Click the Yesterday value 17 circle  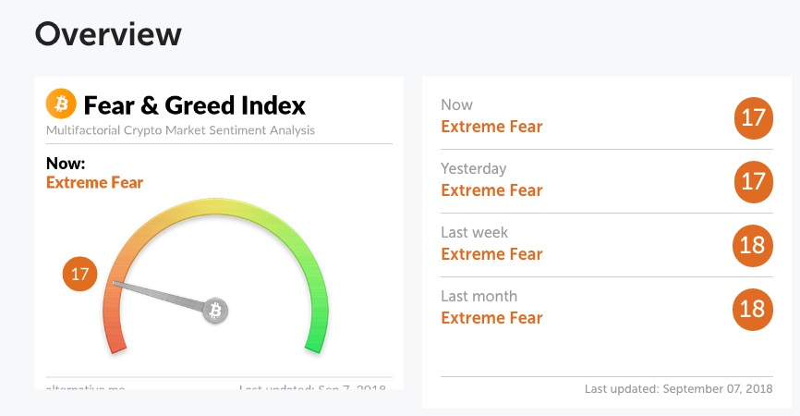pyautogui.click(x=754, y=182)
